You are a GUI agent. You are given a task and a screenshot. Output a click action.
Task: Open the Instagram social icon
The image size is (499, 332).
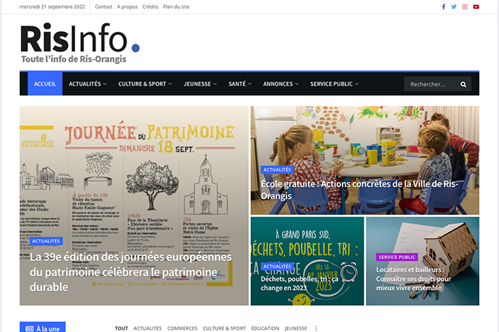[x=465, y=7]
